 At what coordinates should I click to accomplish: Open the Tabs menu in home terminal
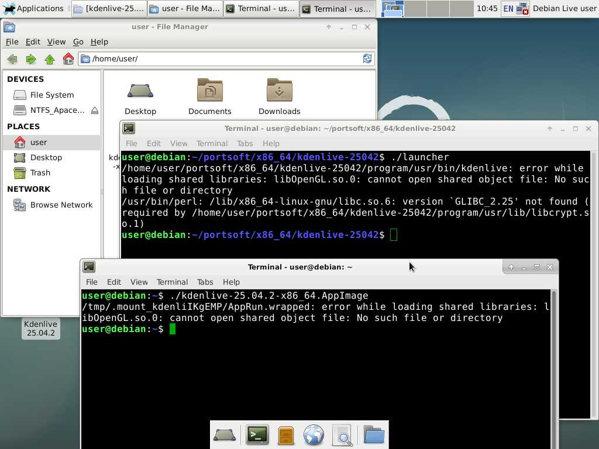[205, 282]
